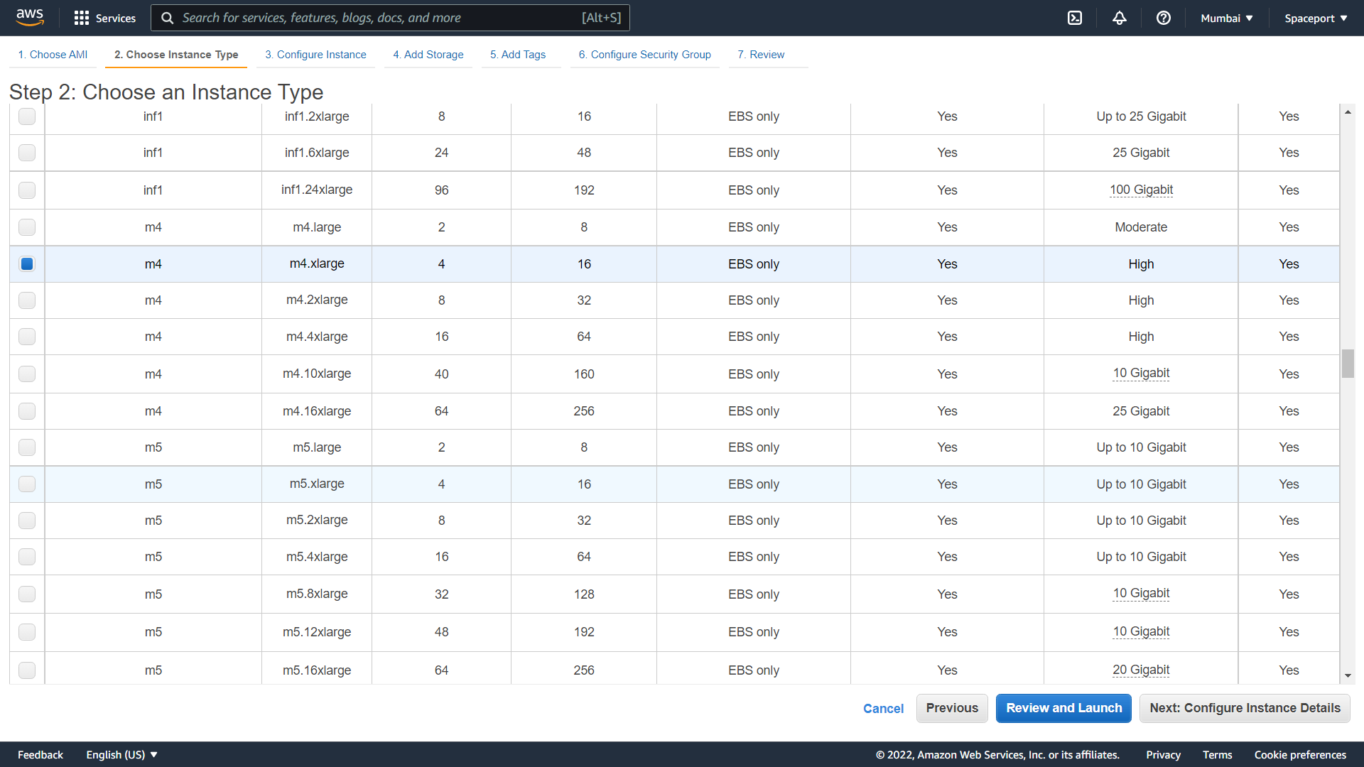Choose the m4.10xlarge checkbox
Image resolution: width=1364 pixels, height=767 pixels.
click(27, 374)
